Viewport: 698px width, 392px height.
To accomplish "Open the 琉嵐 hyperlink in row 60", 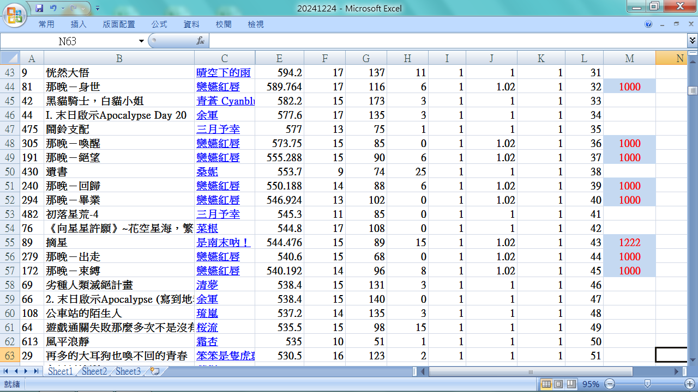I will (207, 313).
